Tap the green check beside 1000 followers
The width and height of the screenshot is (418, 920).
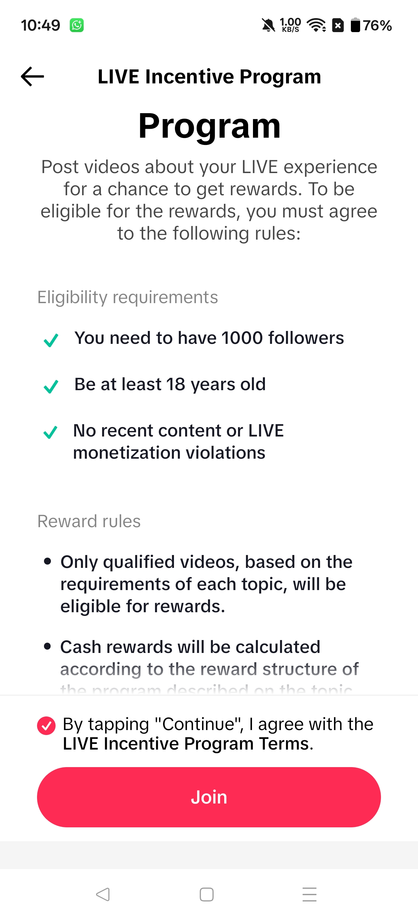[x=51, y=340]
